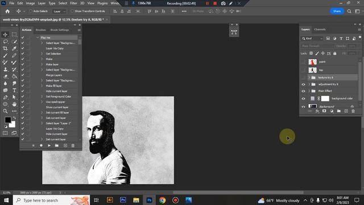Begin recording in Actions panel
The image size is (364, 205).
pyautogui.click(x=41, y=146)
